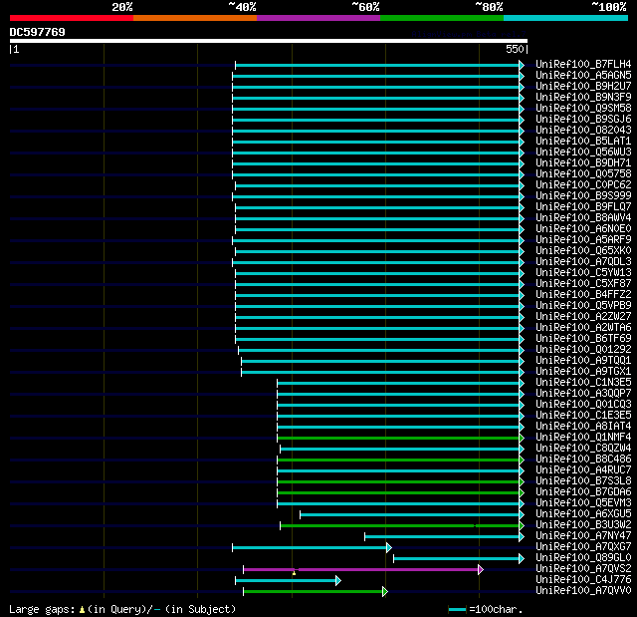Select the UniRef100_B7GDA6 label
This screenshot has width=637, height=617.
pyautogui.click(x=583, y=492)
